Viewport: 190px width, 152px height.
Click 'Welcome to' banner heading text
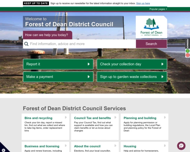(x=36, y=19)
